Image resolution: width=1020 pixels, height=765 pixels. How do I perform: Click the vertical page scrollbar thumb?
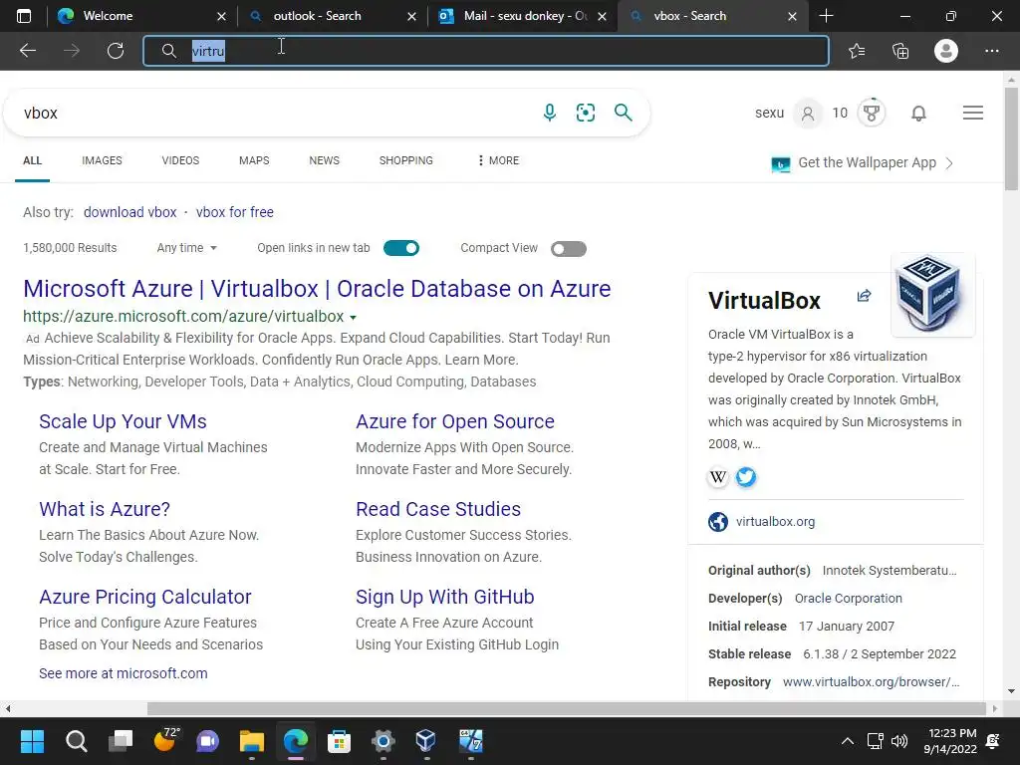point(1011,138)
